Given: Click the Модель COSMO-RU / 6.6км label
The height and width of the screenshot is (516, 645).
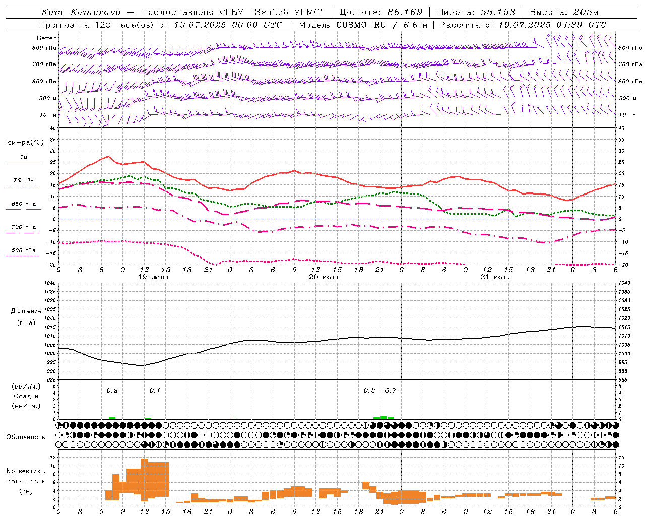Looking at the screenshot, I should (363, 25).
